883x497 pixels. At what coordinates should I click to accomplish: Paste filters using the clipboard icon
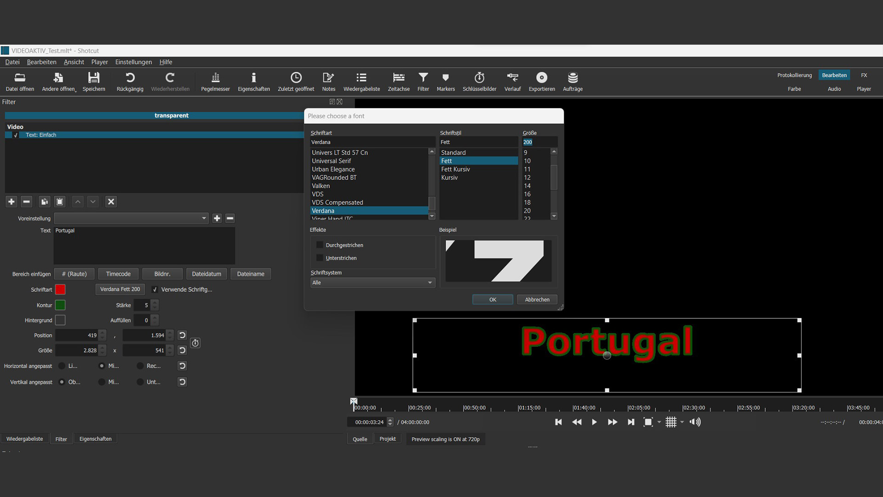(x=60, y=202)
